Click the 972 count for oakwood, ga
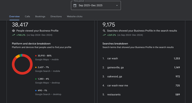The width and height of the screenshot is (192, 103). point(178,76)
